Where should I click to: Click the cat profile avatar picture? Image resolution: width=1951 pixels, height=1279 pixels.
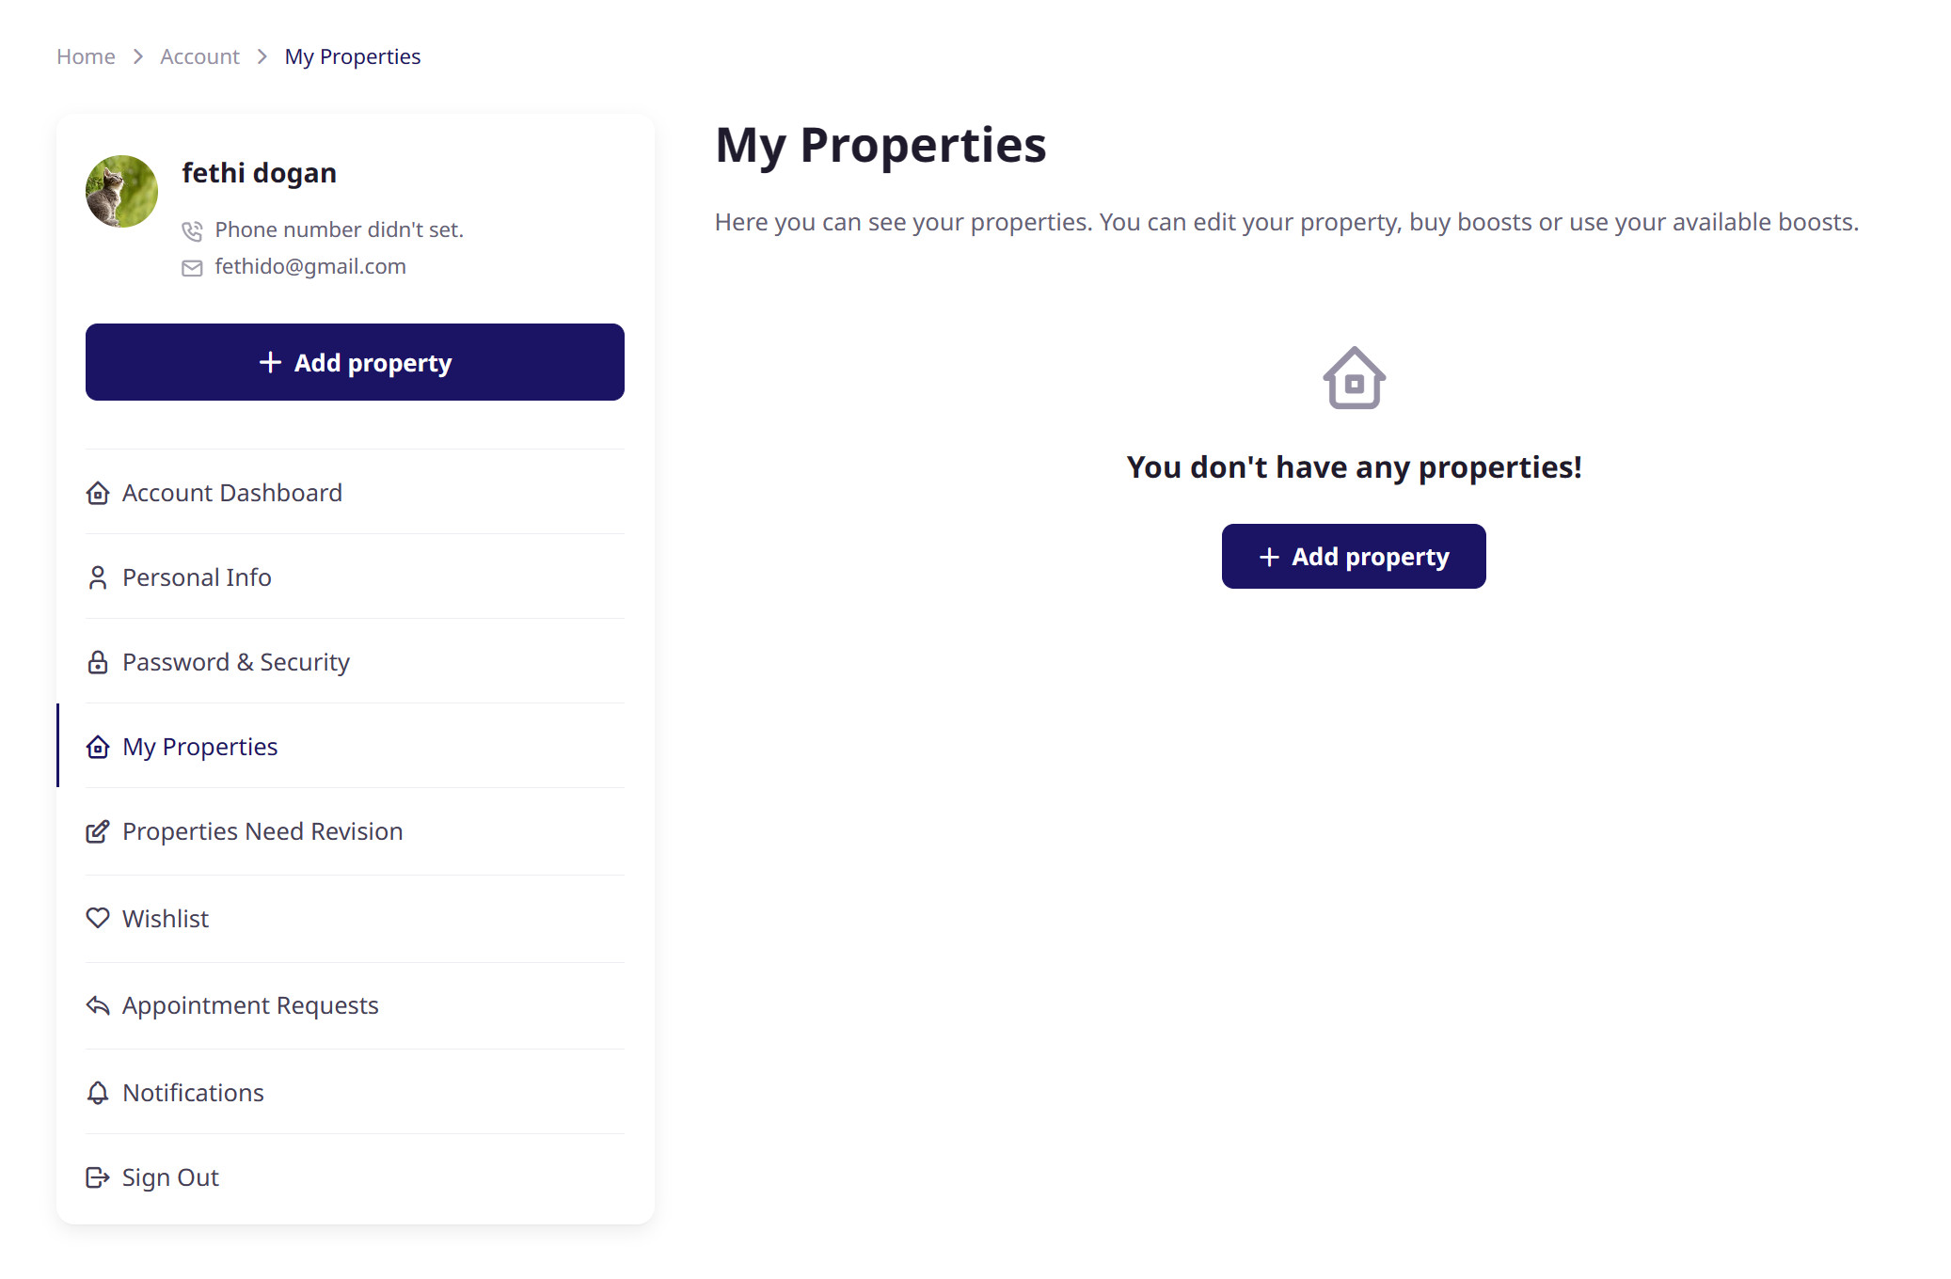121,191
